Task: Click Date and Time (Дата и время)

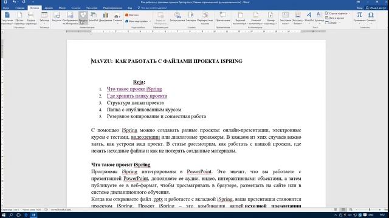Action: pos(335,18)
